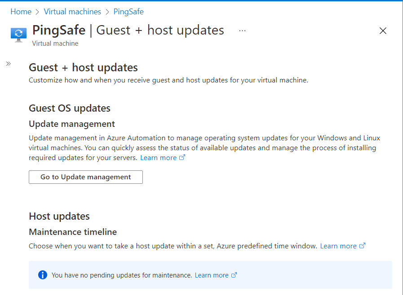The height and width of the screenshot is (295, 403).
Task: Select the PingSafe breadcrumb link
Action: click(128, 12)
